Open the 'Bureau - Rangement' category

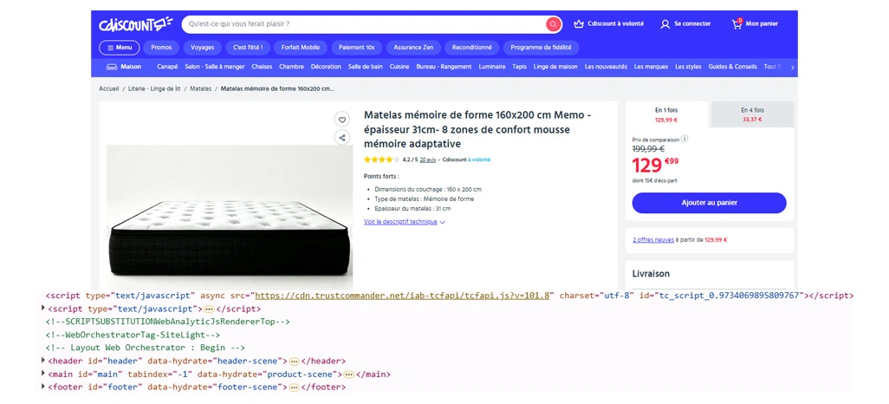pyautogui.click(x=444, y=67)
